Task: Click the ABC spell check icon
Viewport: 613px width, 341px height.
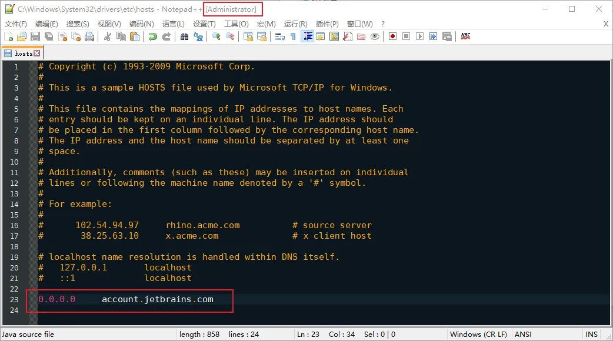Action: click(465, 36)
